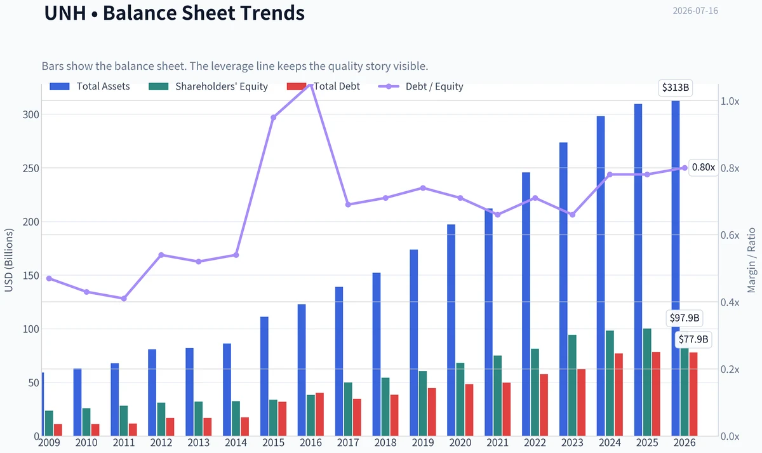This screenshot has width=762, height=453.
Task: Click the 2012 x-axis label
Action: point(161,442)
